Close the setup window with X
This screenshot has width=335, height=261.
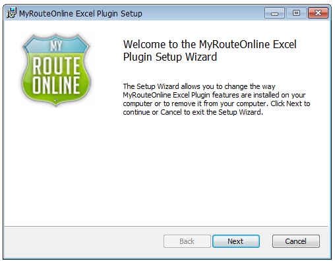tap(318, 13)
